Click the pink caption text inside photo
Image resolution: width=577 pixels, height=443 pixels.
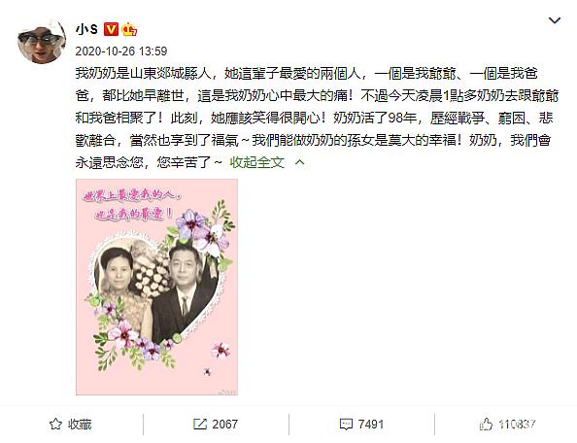[132, 205]
